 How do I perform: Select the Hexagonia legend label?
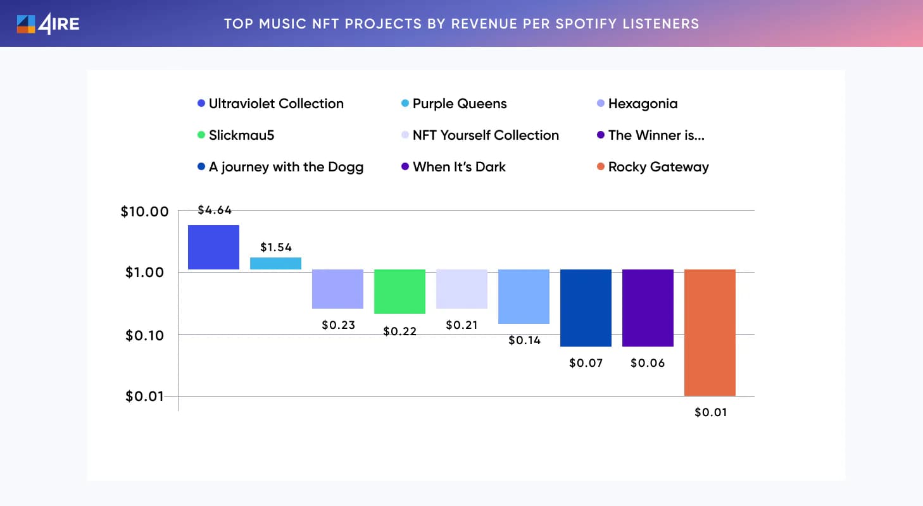643,104
